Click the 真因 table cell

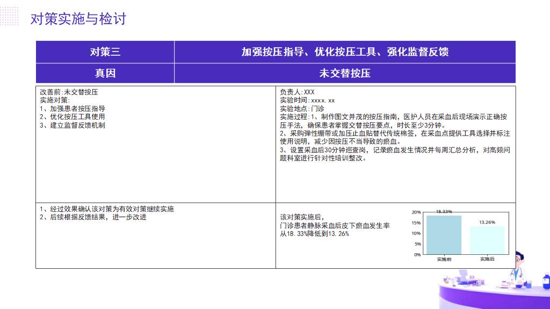click(x=105, y=73)
